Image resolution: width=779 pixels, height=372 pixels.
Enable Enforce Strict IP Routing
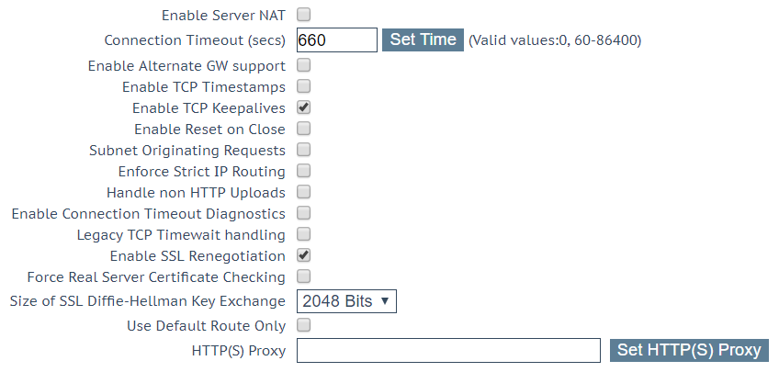(x=303, y=171)
